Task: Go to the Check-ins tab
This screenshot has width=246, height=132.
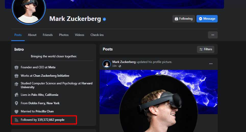Action: point(97,35)
